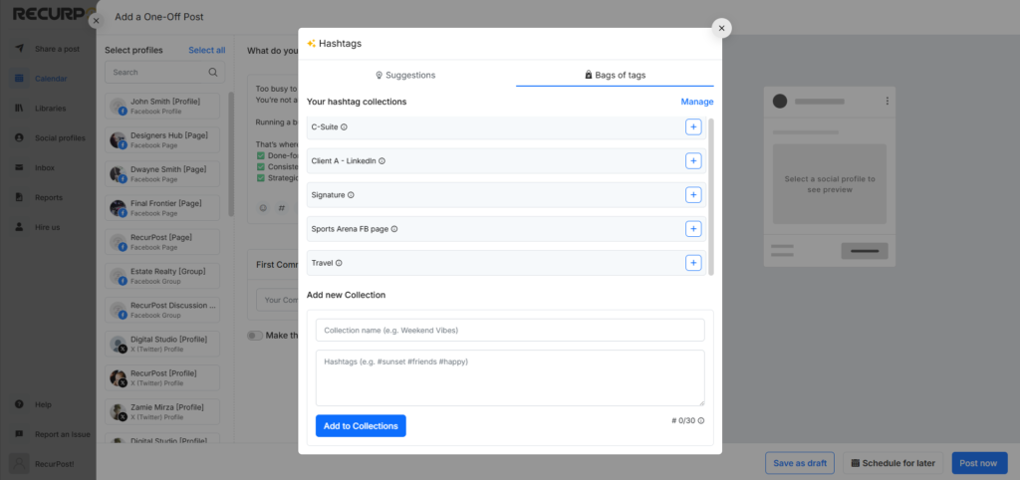Show info icon next to Travel
This screenshot has width=1020, height=480.
point(339,263)
